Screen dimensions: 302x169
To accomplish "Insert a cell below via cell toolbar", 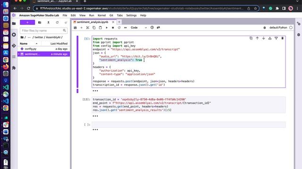I will click(x=276, y=38).
